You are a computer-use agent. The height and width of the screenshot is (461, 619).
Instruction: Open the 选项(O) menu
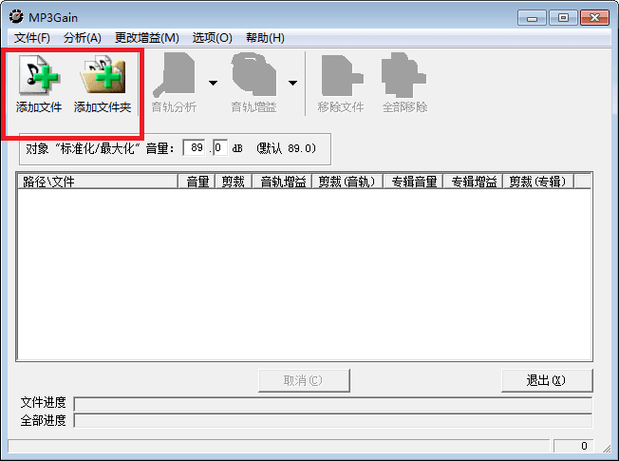tap(212, 38)
